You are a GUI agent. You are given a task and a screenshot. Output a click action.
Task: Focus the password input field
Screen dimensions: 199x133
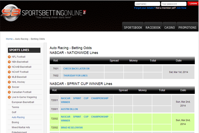173,4
